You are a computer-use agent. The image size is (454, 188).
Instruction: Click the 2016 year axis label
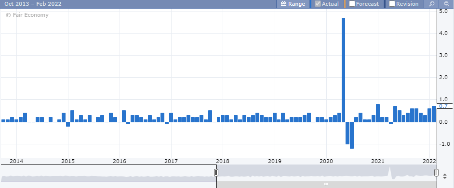pyautogui.click(x=120, y=161)
